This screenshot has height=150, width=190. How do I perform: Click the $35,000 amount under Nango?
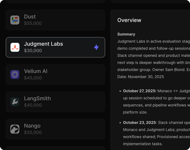coord(33,133)
